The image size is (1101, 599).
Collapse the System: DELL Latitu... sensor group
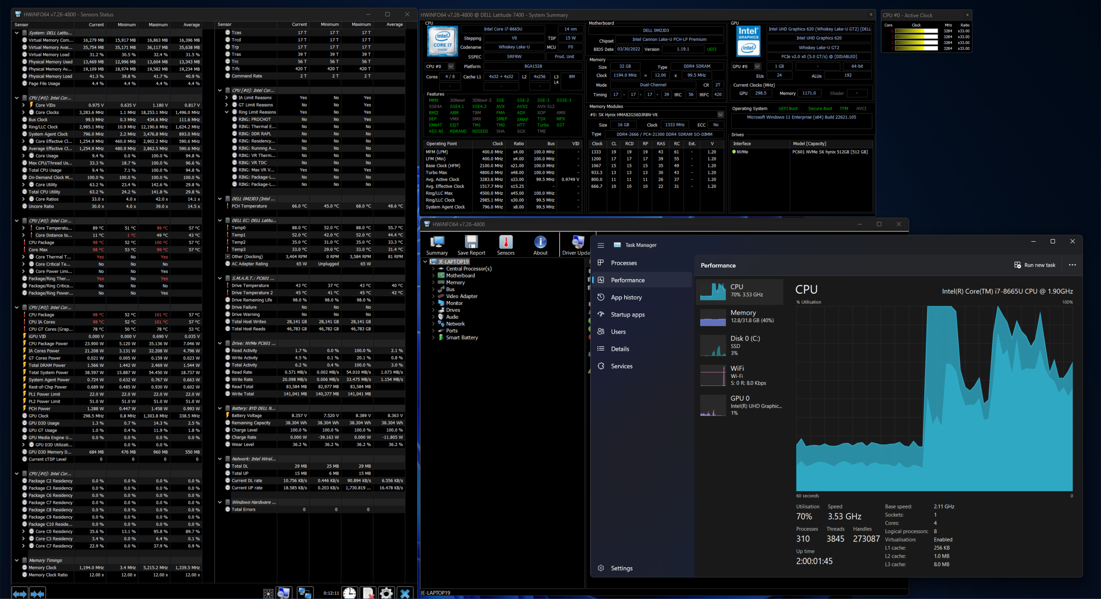pos(17,33)
